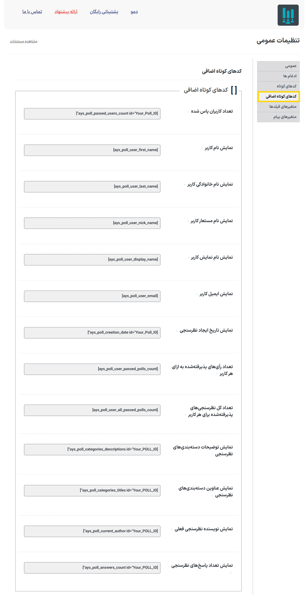Click info icon next to تعداد کاربران پاس شده
This screenshot has height=599, width=307.
click(x=188, y=112)
